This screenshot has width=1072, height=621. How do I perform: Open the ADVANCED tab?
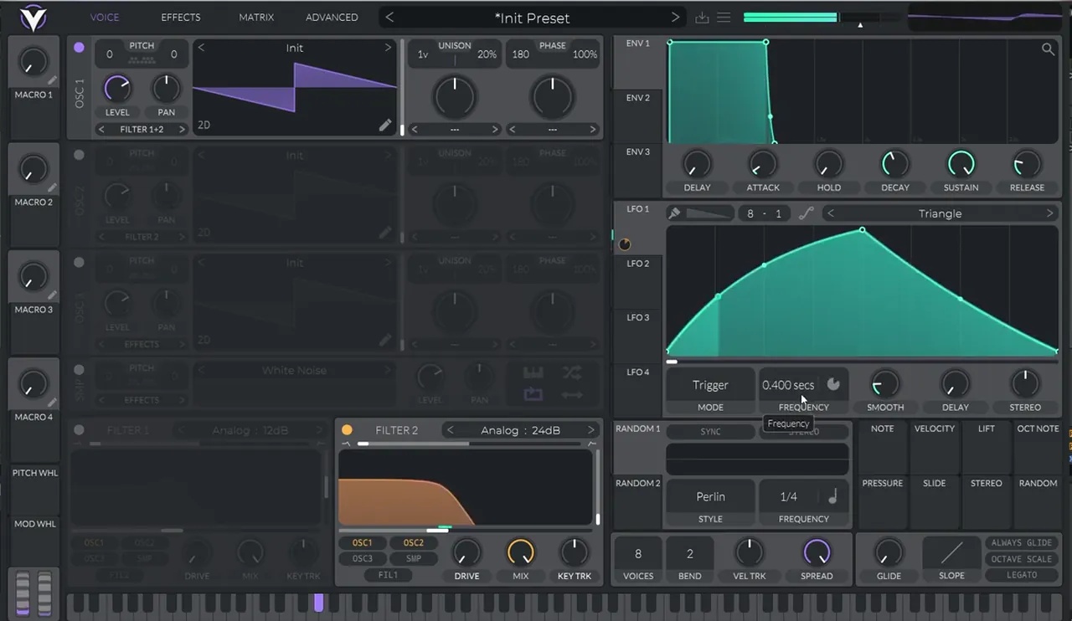[x=332, y=17]
